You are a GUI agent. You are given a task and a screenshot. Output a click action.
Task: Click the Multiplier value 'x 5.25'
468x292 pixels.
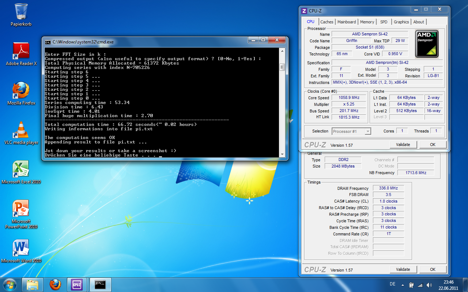coord(349,104)
